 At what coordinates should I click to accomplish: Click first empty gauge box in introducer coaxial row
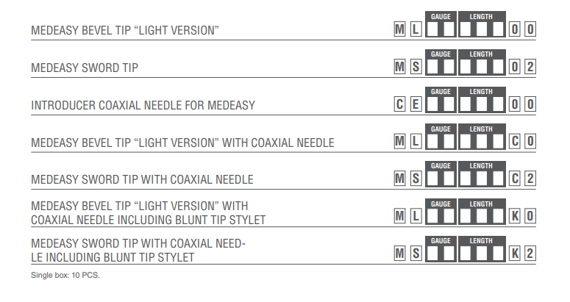[x=433, y=104]
